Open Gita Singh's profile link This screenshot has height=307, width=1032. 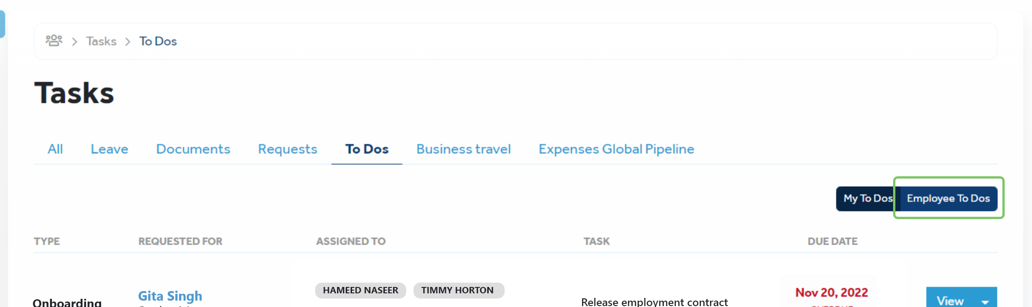pyautogui.click(x=170, y=296)
